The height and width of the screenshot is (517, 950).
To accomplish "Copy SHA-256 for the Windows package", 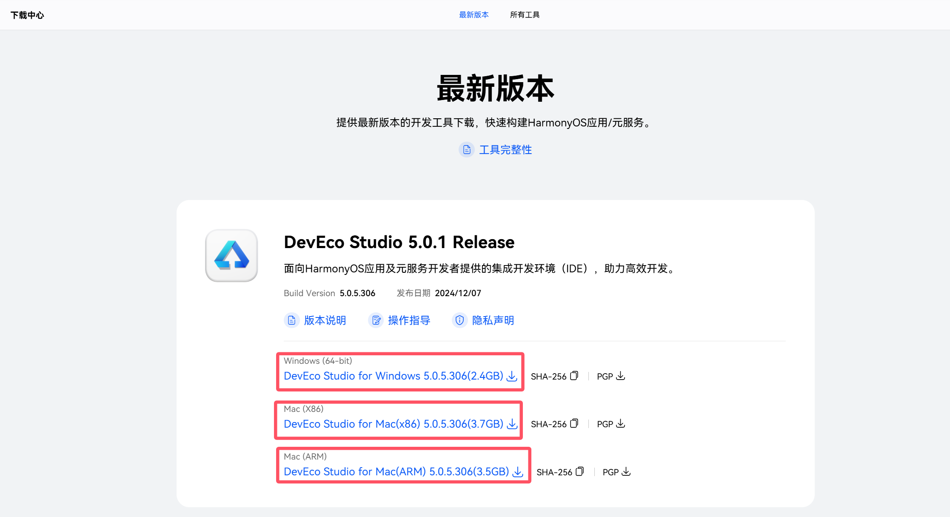I will pos(574,376).
